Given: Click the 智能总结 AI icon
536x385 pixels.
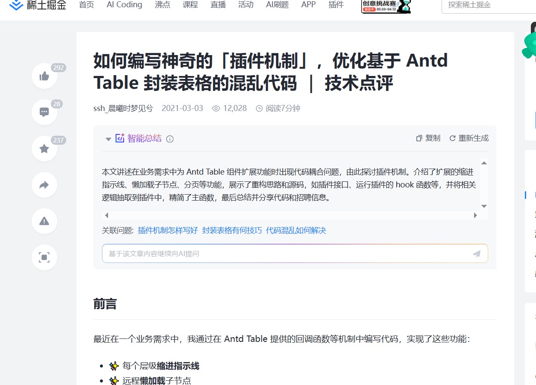Looking at the screenshot, I should (120, 138).
